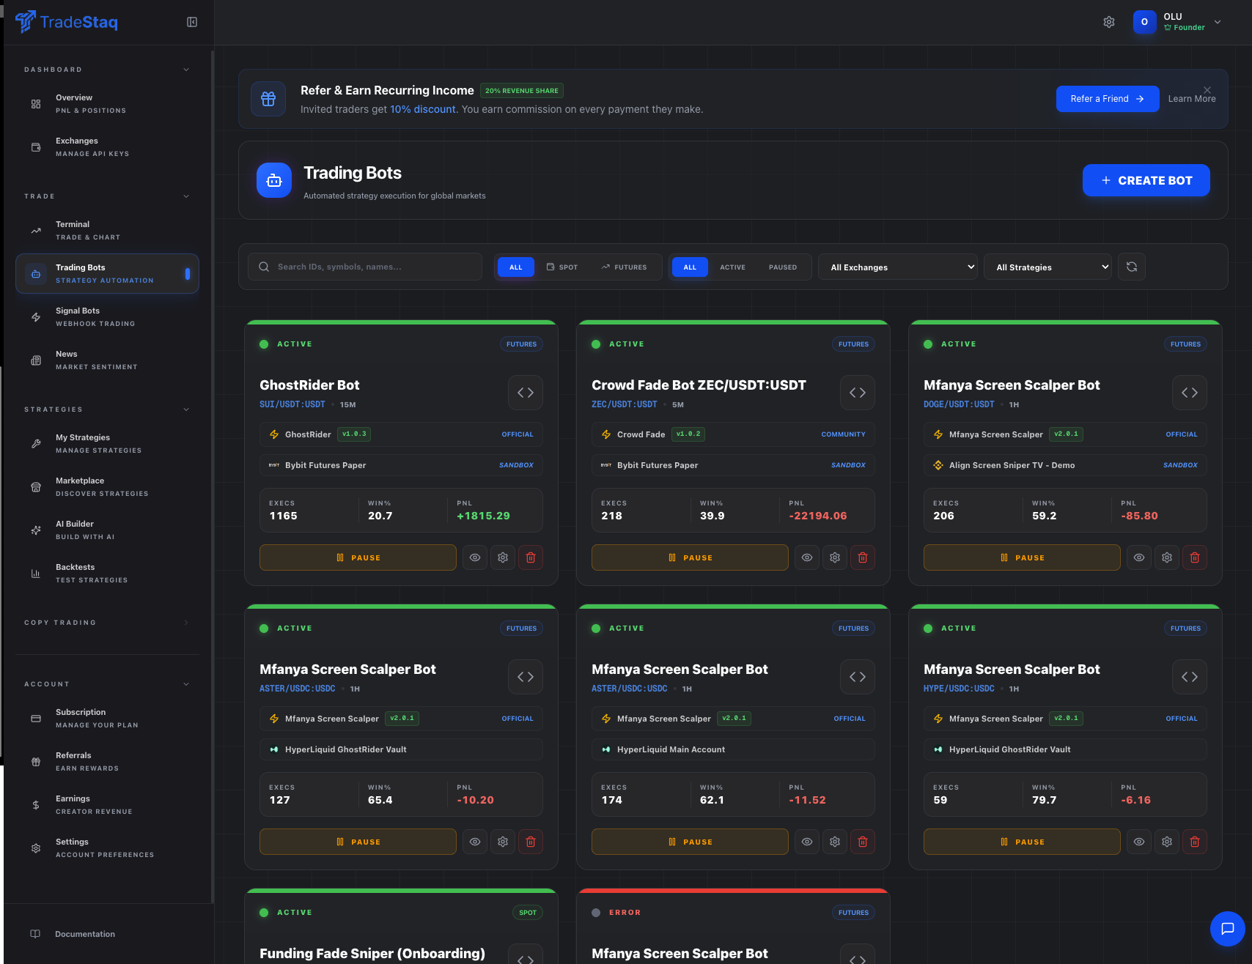
Task: Open code view for GhostRider Bot
Action: (526, 393)
